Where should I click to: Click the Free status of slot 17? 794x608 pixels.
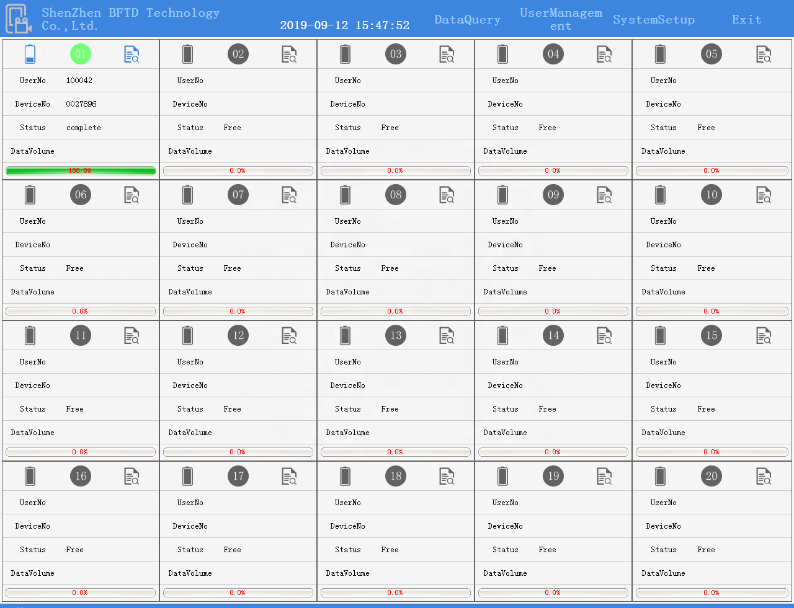click(232, 550)
